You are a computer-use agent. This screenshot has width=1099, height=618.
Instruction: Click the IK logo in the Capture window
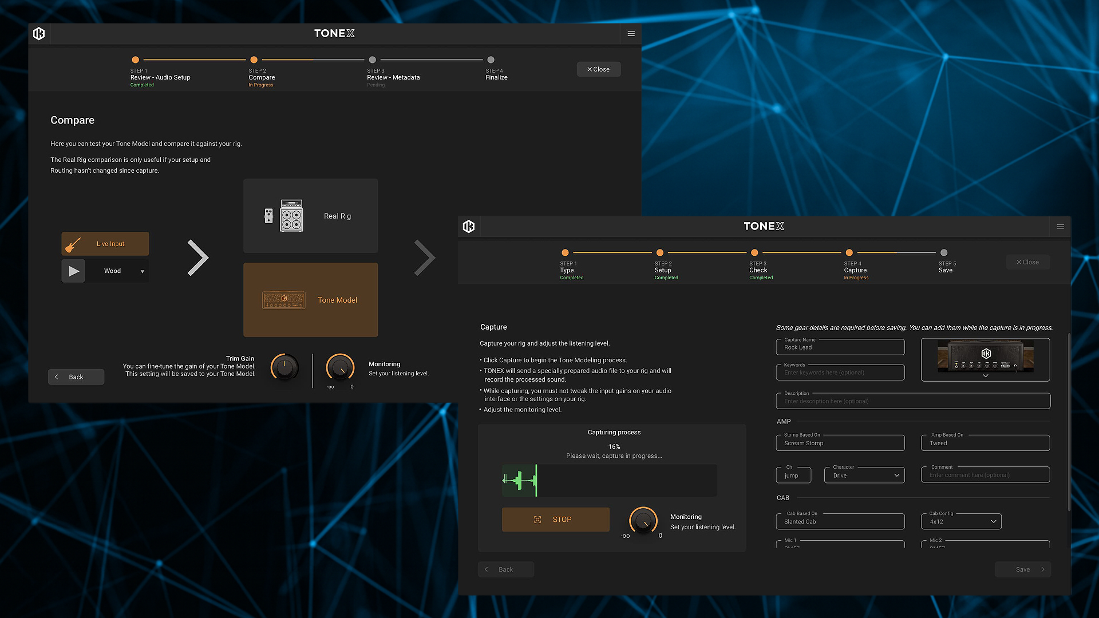pyautogui.click(x=469, y=227)
